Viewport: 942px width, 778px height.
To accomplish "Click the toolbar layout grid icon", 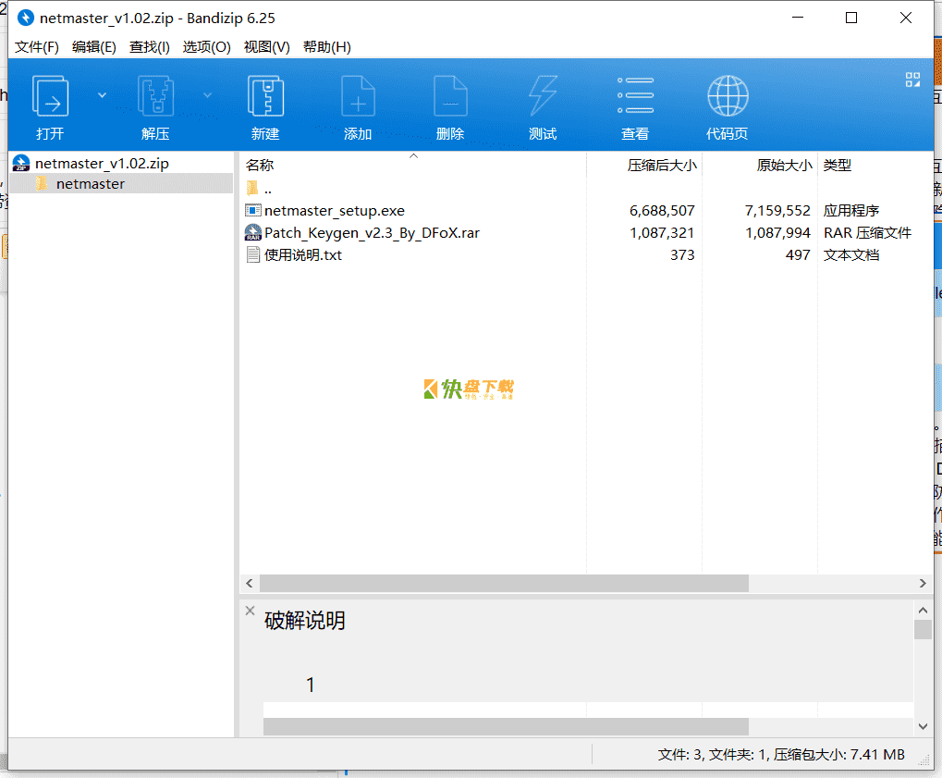I will click(x=912, y=80).
